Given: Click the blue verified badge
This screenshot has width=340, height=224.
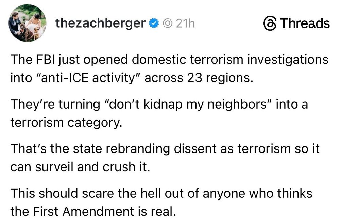Looking at the screenshot, I should (x=154, y=23).
